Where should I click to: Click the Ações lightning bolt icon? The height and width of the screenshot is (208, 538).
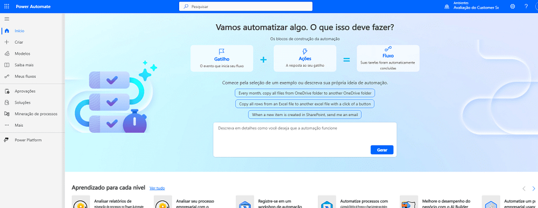[305, 52]
